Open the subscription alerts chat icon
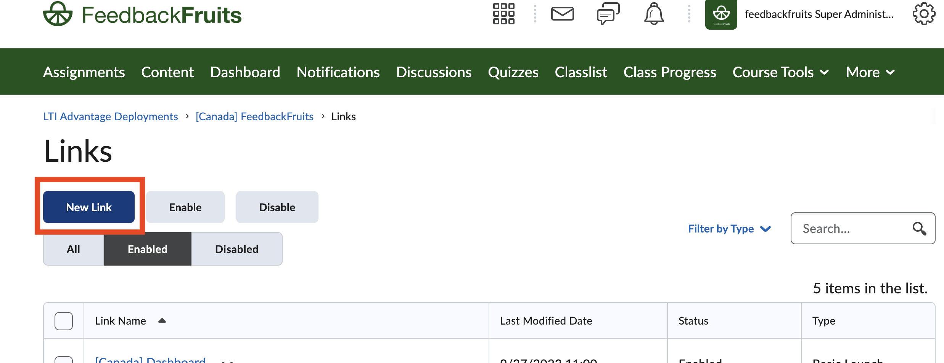 point(608,14)
